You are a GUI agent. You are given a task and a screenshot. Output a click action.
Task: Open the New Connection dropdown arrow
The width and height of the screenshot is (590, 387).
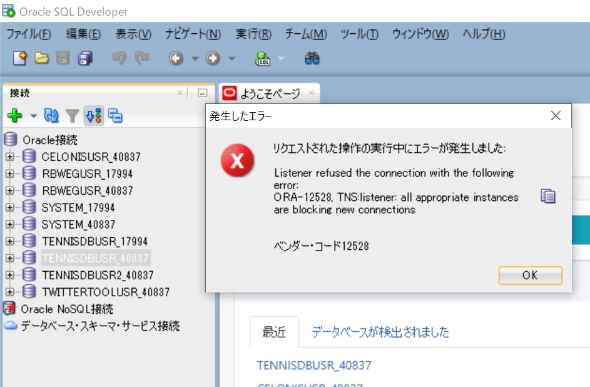pos(33,116)
